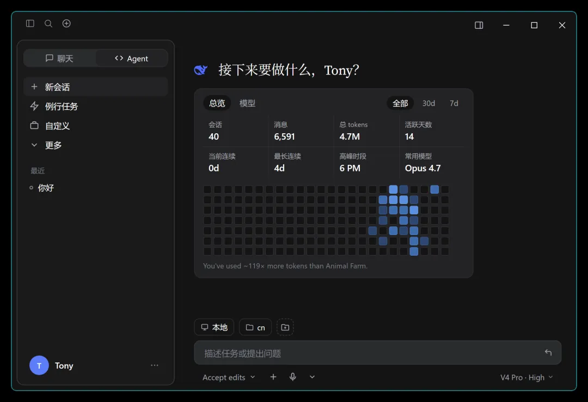588x402 pixels.
Task: Click the 消息 6,591 stat
Action: click(301, 131)
